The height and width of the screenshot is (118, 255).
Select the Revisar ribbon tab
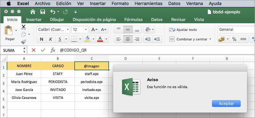[178, 20]
